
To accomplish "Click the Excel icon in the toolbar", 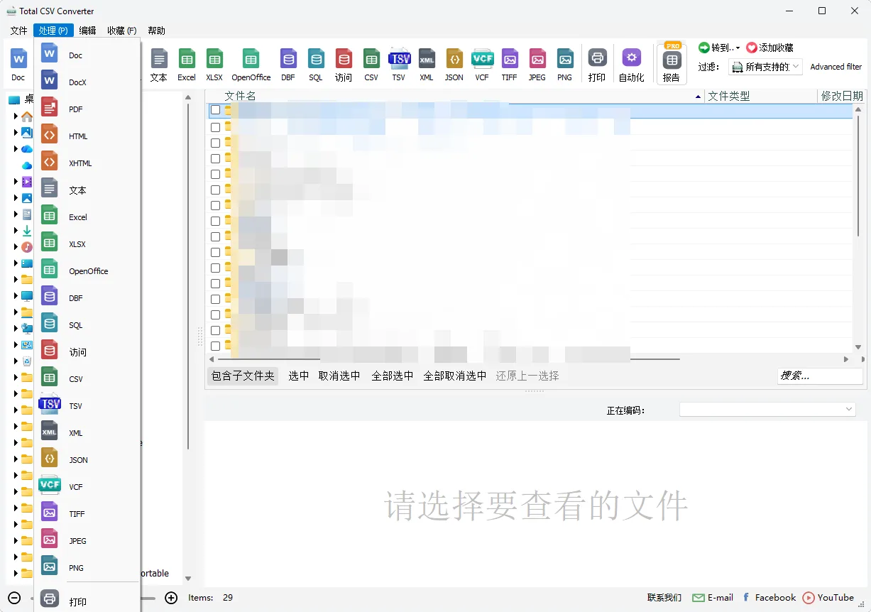I will (187, 58).
